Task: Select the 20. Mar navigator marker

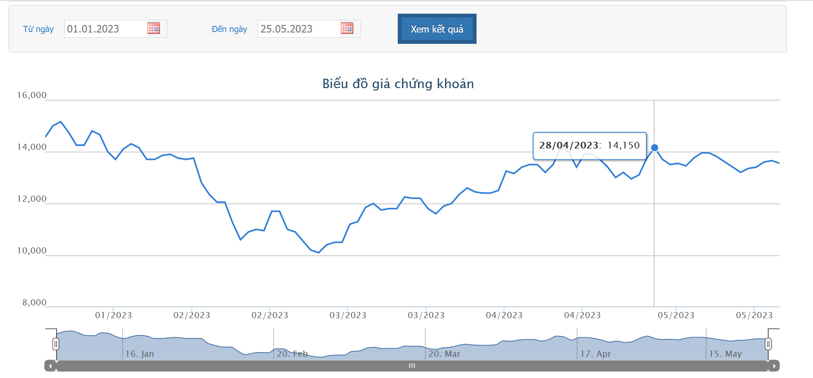Action: tap(444, 353)
